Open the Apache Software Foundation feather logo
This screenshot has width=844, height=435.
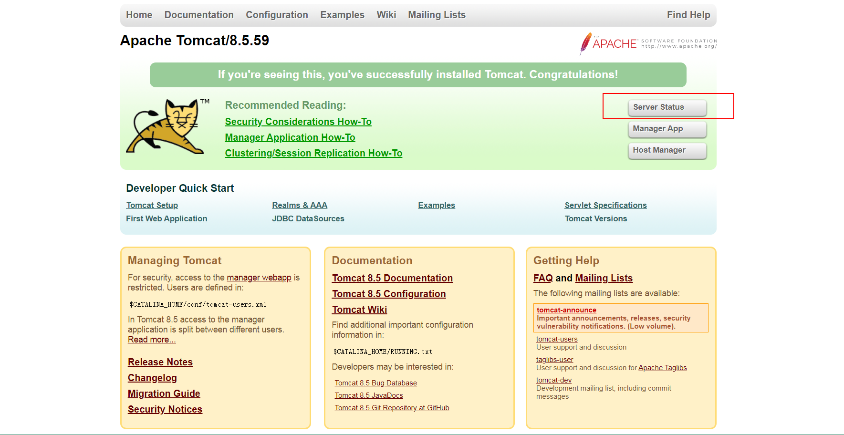(x=648, y=44)
